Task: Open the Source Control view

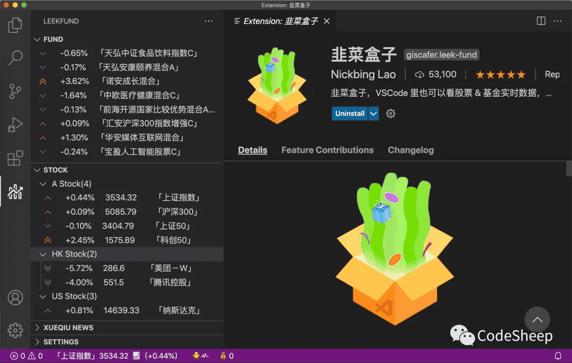Action: coord(15,91)
